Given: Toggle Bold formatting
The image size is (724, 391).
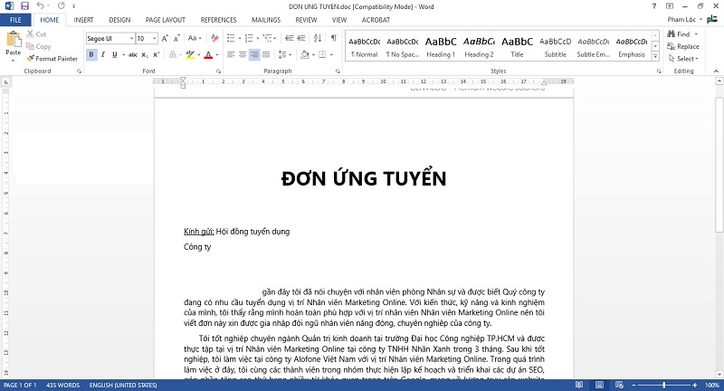Looking at the screenshot, I should [x=91, y=55].
